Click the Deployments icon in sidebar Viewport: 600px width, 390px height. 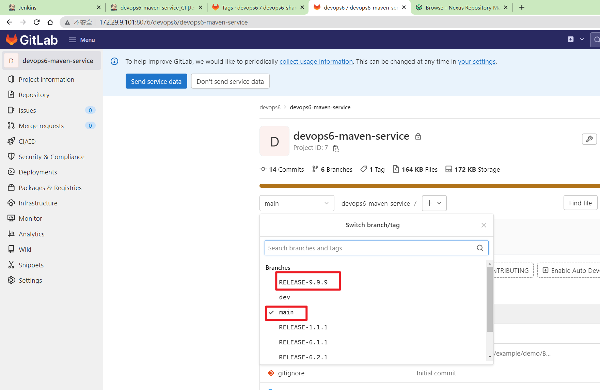click(11, 172)
